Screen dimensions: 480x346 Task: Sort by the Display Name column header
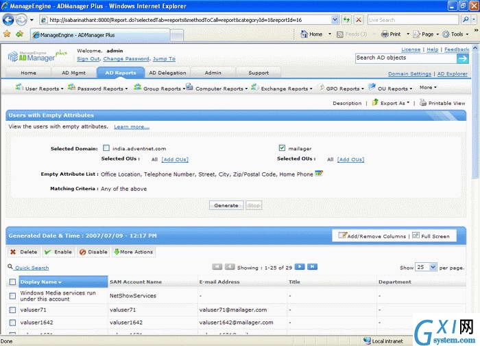(63, 281)
